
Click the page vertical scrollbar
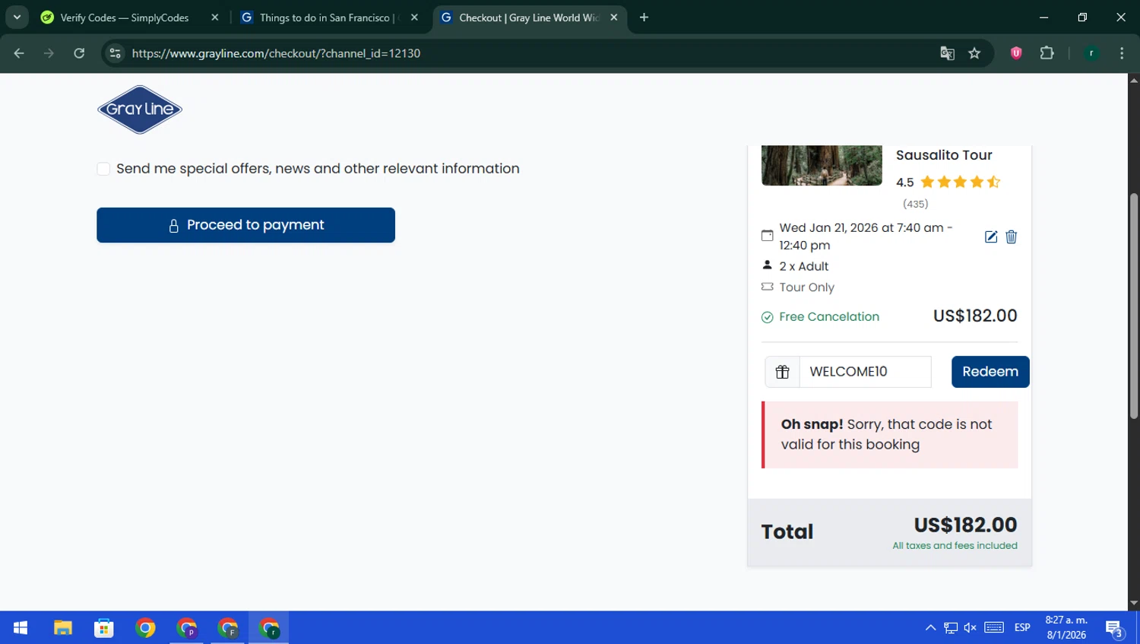[1134, 306]
